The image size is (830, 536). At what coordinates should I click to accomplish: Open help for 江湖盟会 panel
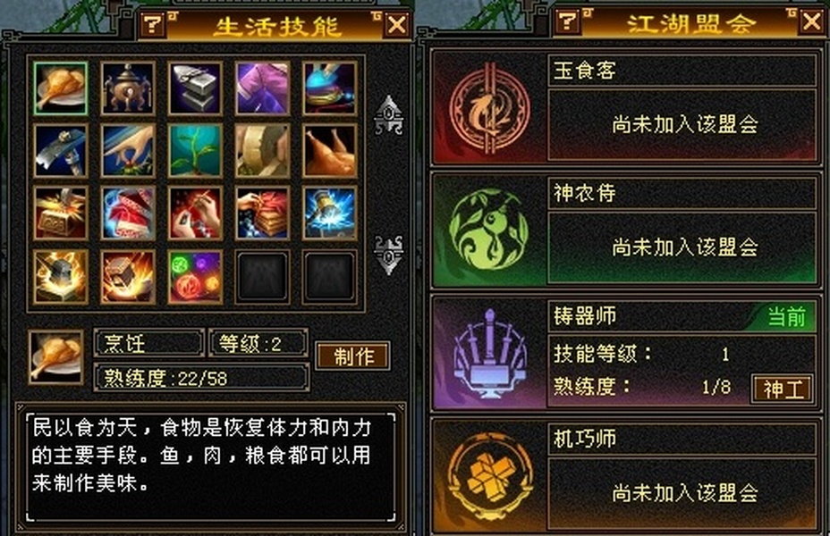(567, 21)
